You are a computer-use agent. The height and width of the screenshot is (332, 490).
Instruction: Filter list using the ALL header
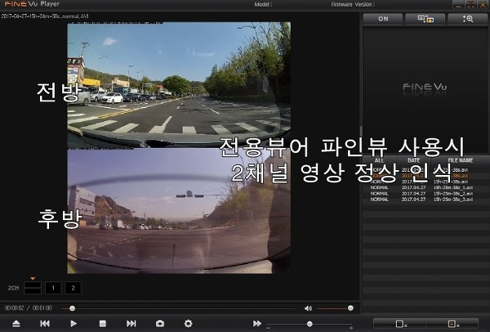380,160
